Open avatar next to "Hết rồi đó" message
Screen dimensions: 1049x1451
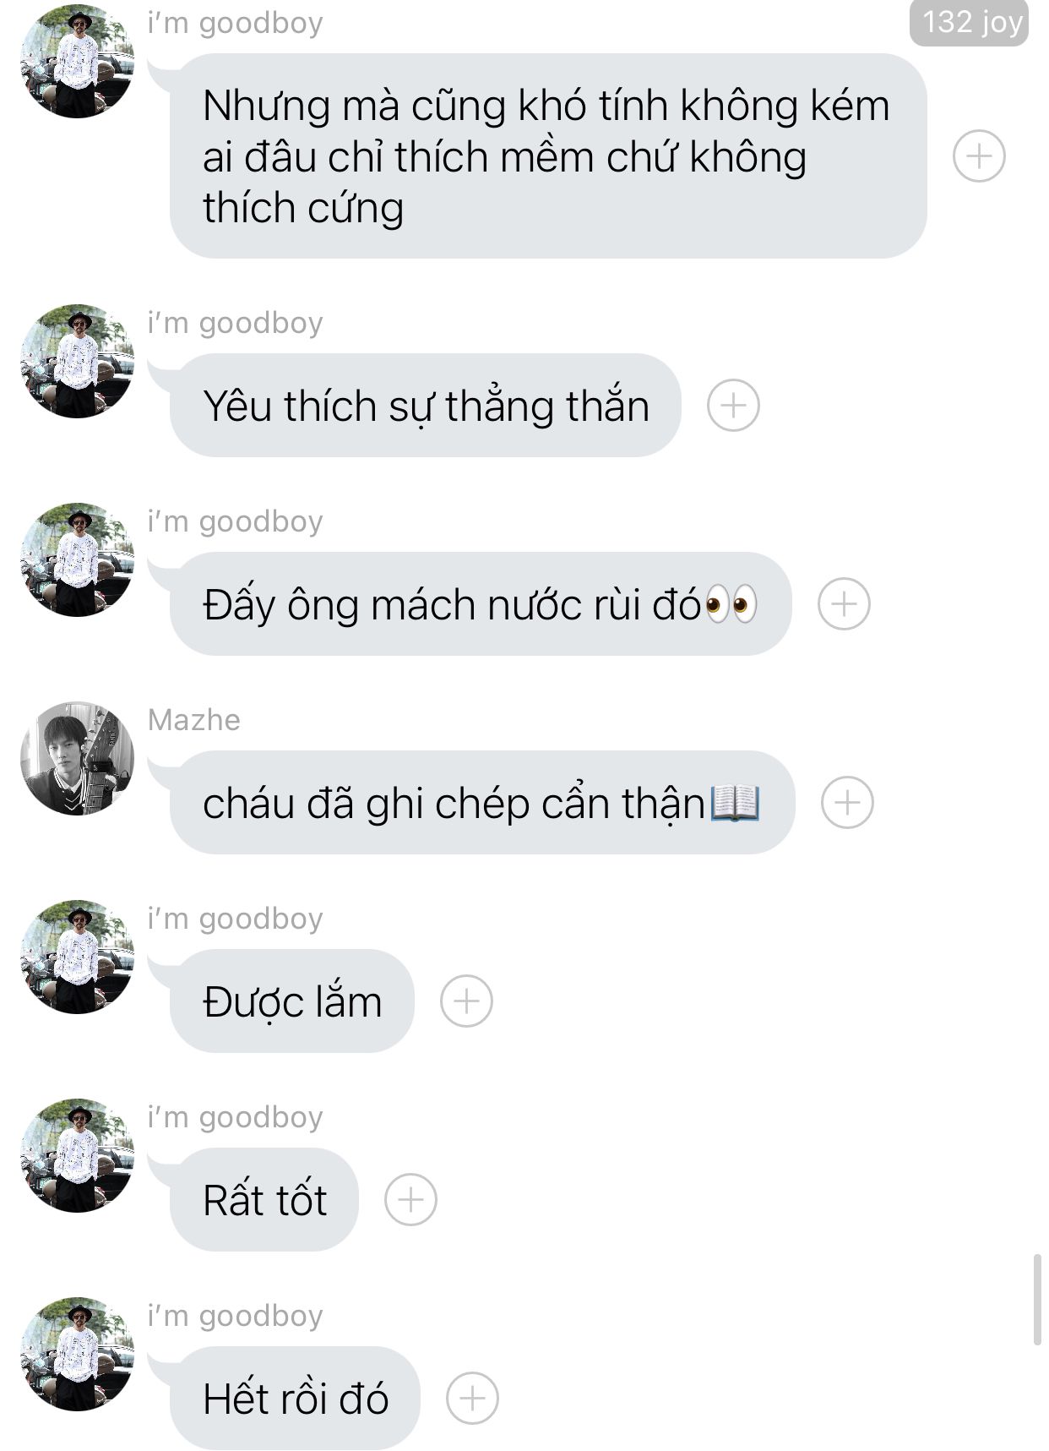[77, 1354]
